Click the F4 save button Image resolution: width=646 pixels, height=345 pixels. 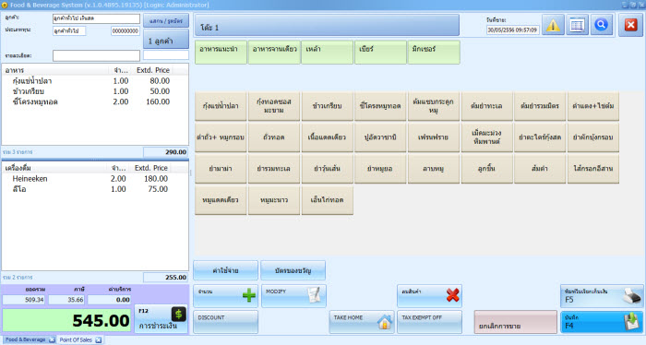click(x=602, y=322)
